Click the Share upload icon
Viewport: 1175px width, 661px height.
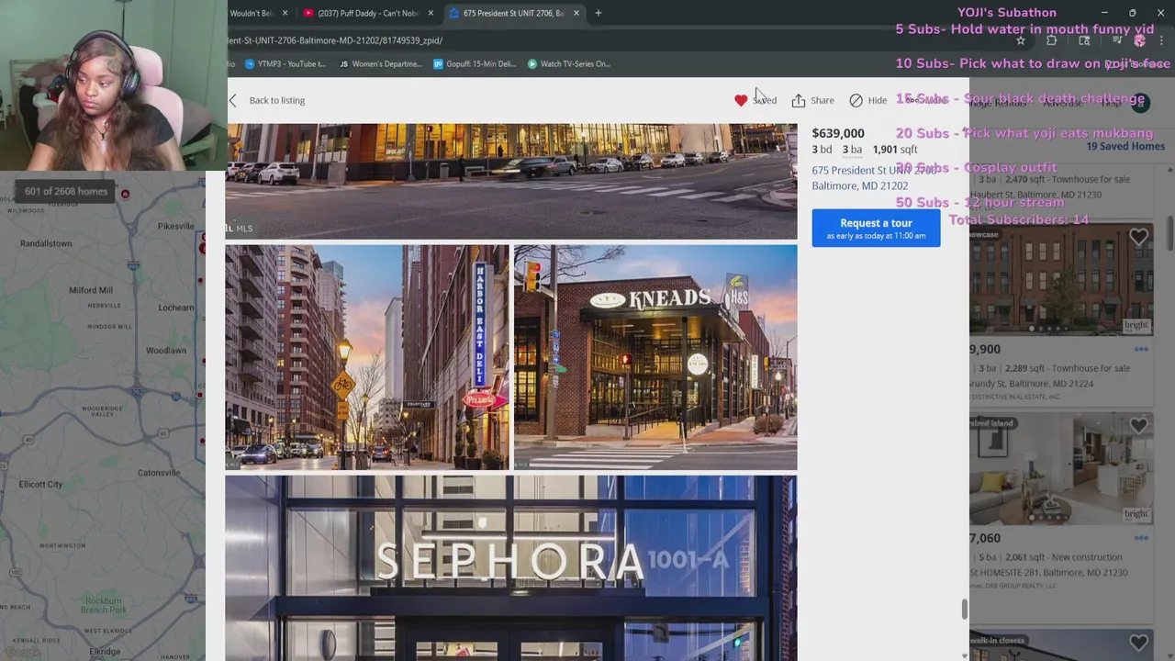click(x=799, y=100)
